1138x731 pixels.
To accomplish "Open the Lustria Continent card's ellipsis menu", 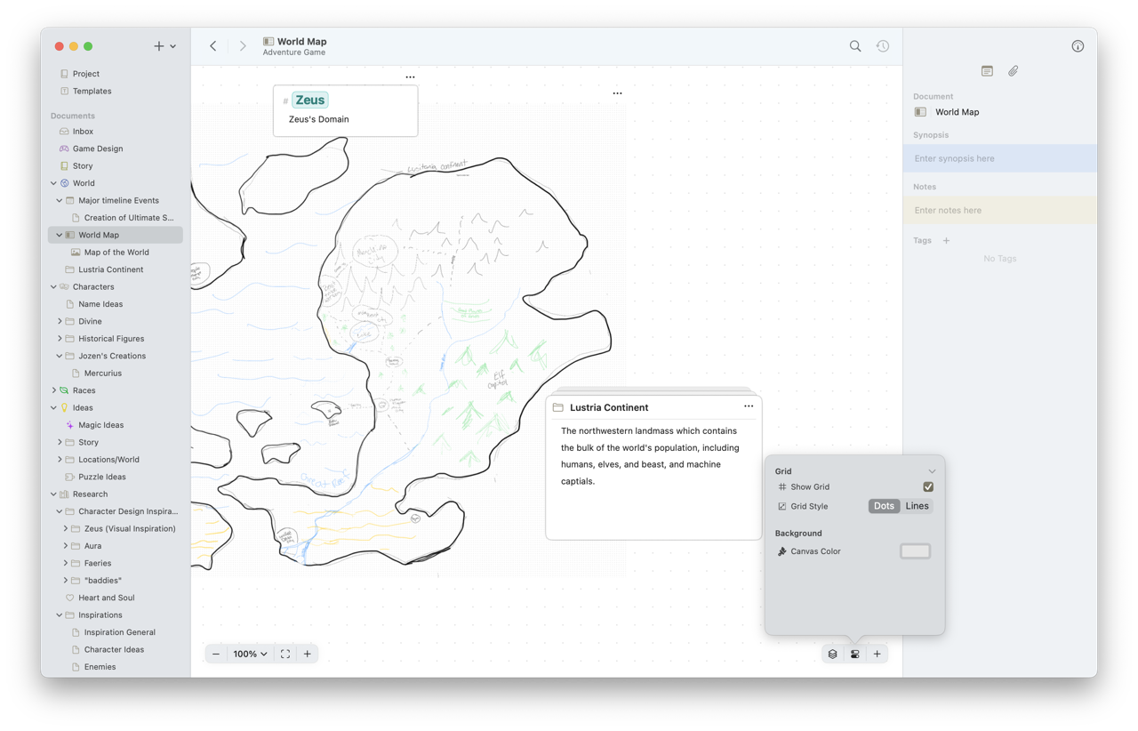I will point(749,406).
